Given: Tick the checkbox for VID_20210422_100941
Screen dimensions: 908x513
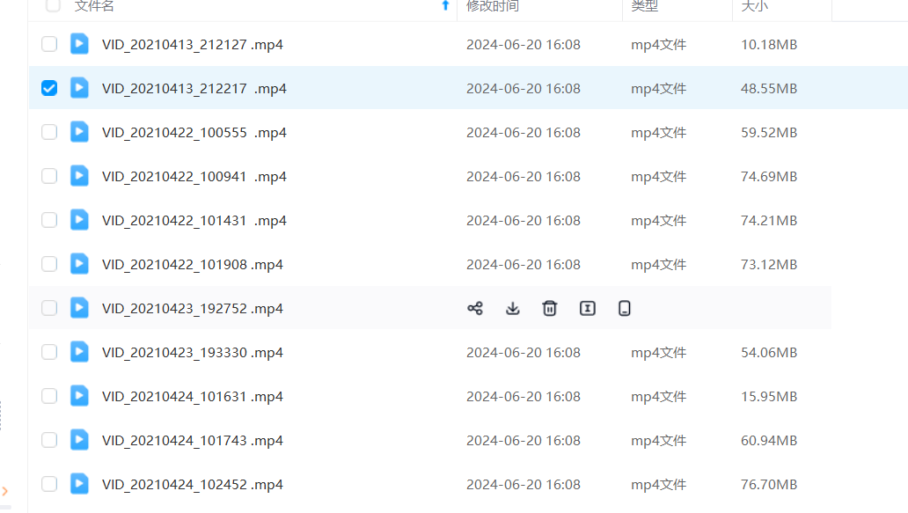Looking at the screenshot, I should tap(49, 176).
